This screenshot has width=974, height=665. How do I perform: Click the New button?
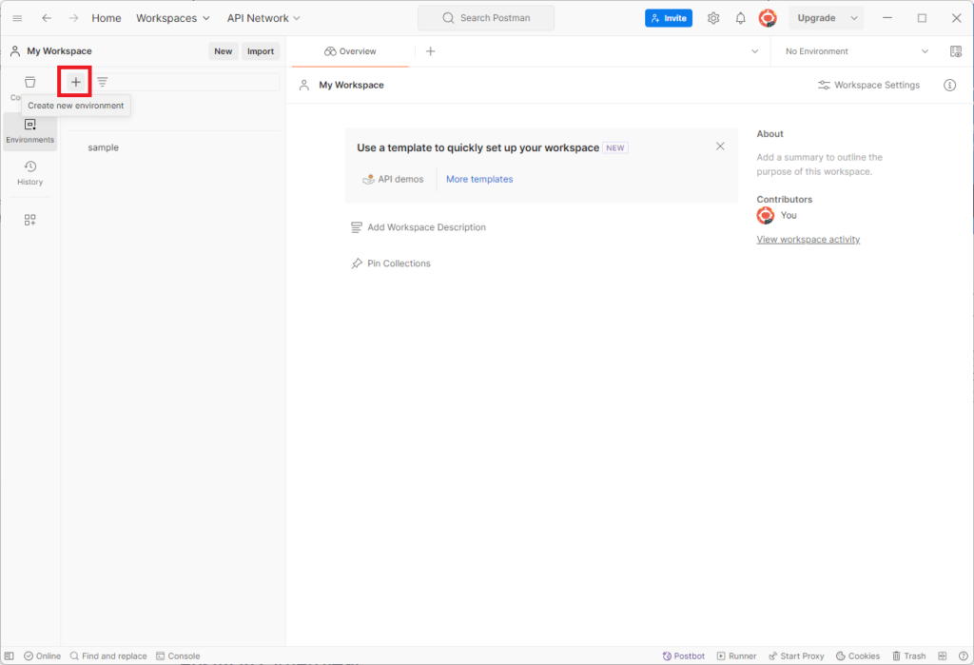click(223, 51)
